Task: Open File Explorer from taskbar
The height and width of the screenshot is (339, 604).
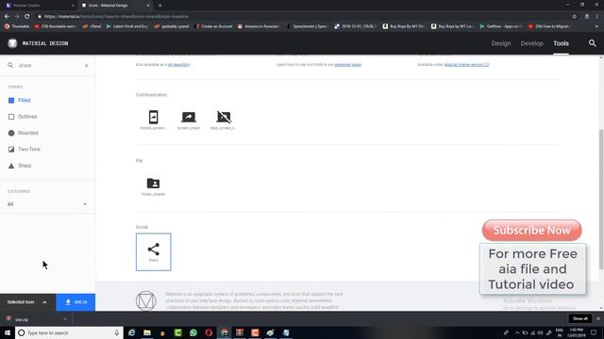Action: click(147, 332)
